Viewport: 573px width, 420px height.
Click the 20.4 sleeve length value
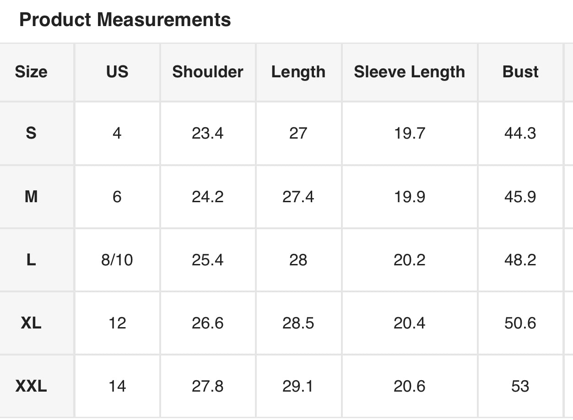[x=410, y=323]
